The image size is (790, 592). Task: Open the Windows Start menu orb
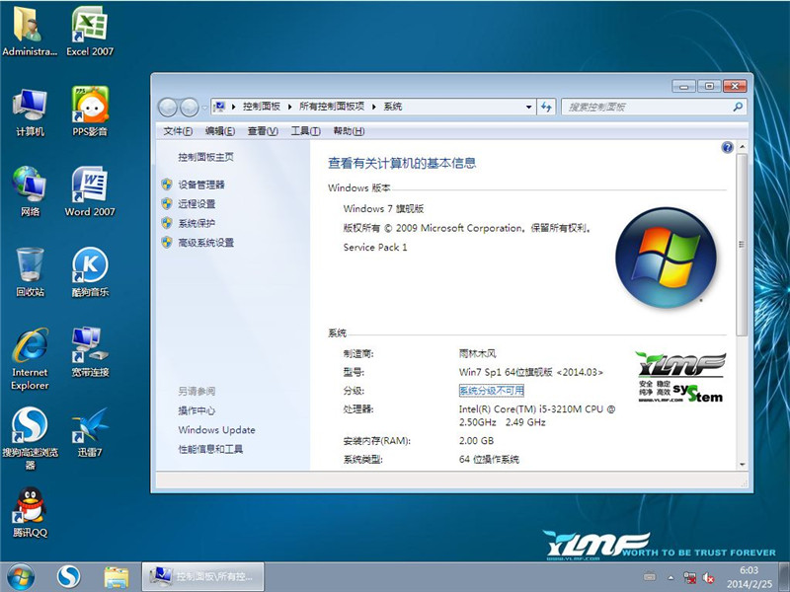point(21,577)
